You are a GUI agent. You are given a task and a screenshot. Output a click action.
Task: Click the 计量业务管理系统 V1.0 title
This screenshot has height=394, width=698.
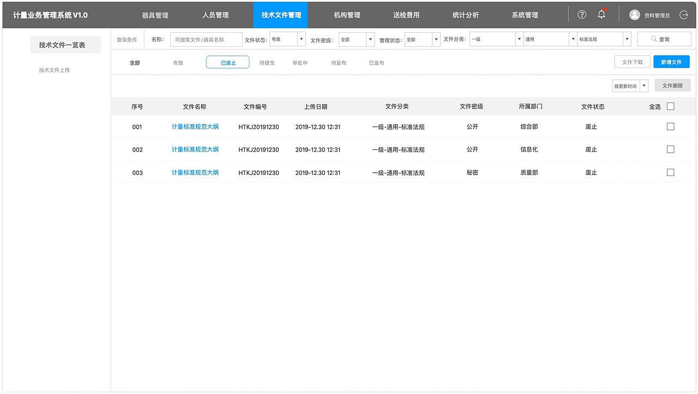click(x=50, y=15)
